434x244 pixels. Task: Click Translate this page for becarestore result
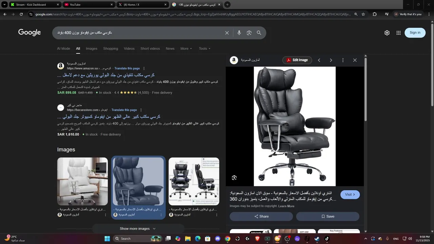[x=124, y=110]
